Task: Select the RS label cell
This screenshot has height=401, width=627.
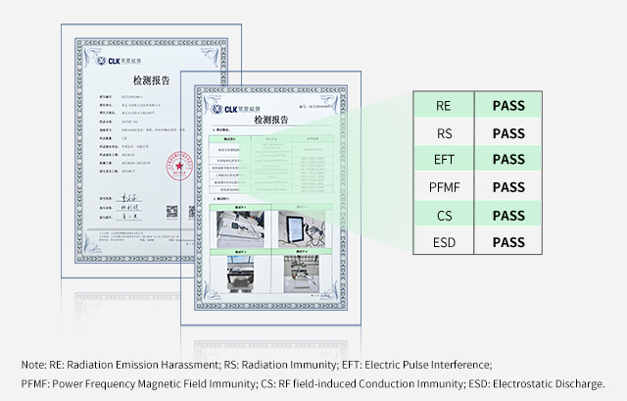Action: coord(443,132)
